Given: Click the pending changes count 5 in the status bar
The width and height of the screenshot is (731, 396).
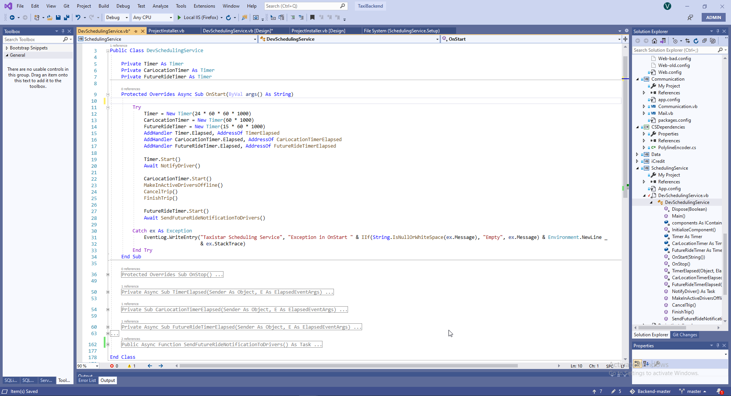Looking at the screenshot, I should click(616, 391).
